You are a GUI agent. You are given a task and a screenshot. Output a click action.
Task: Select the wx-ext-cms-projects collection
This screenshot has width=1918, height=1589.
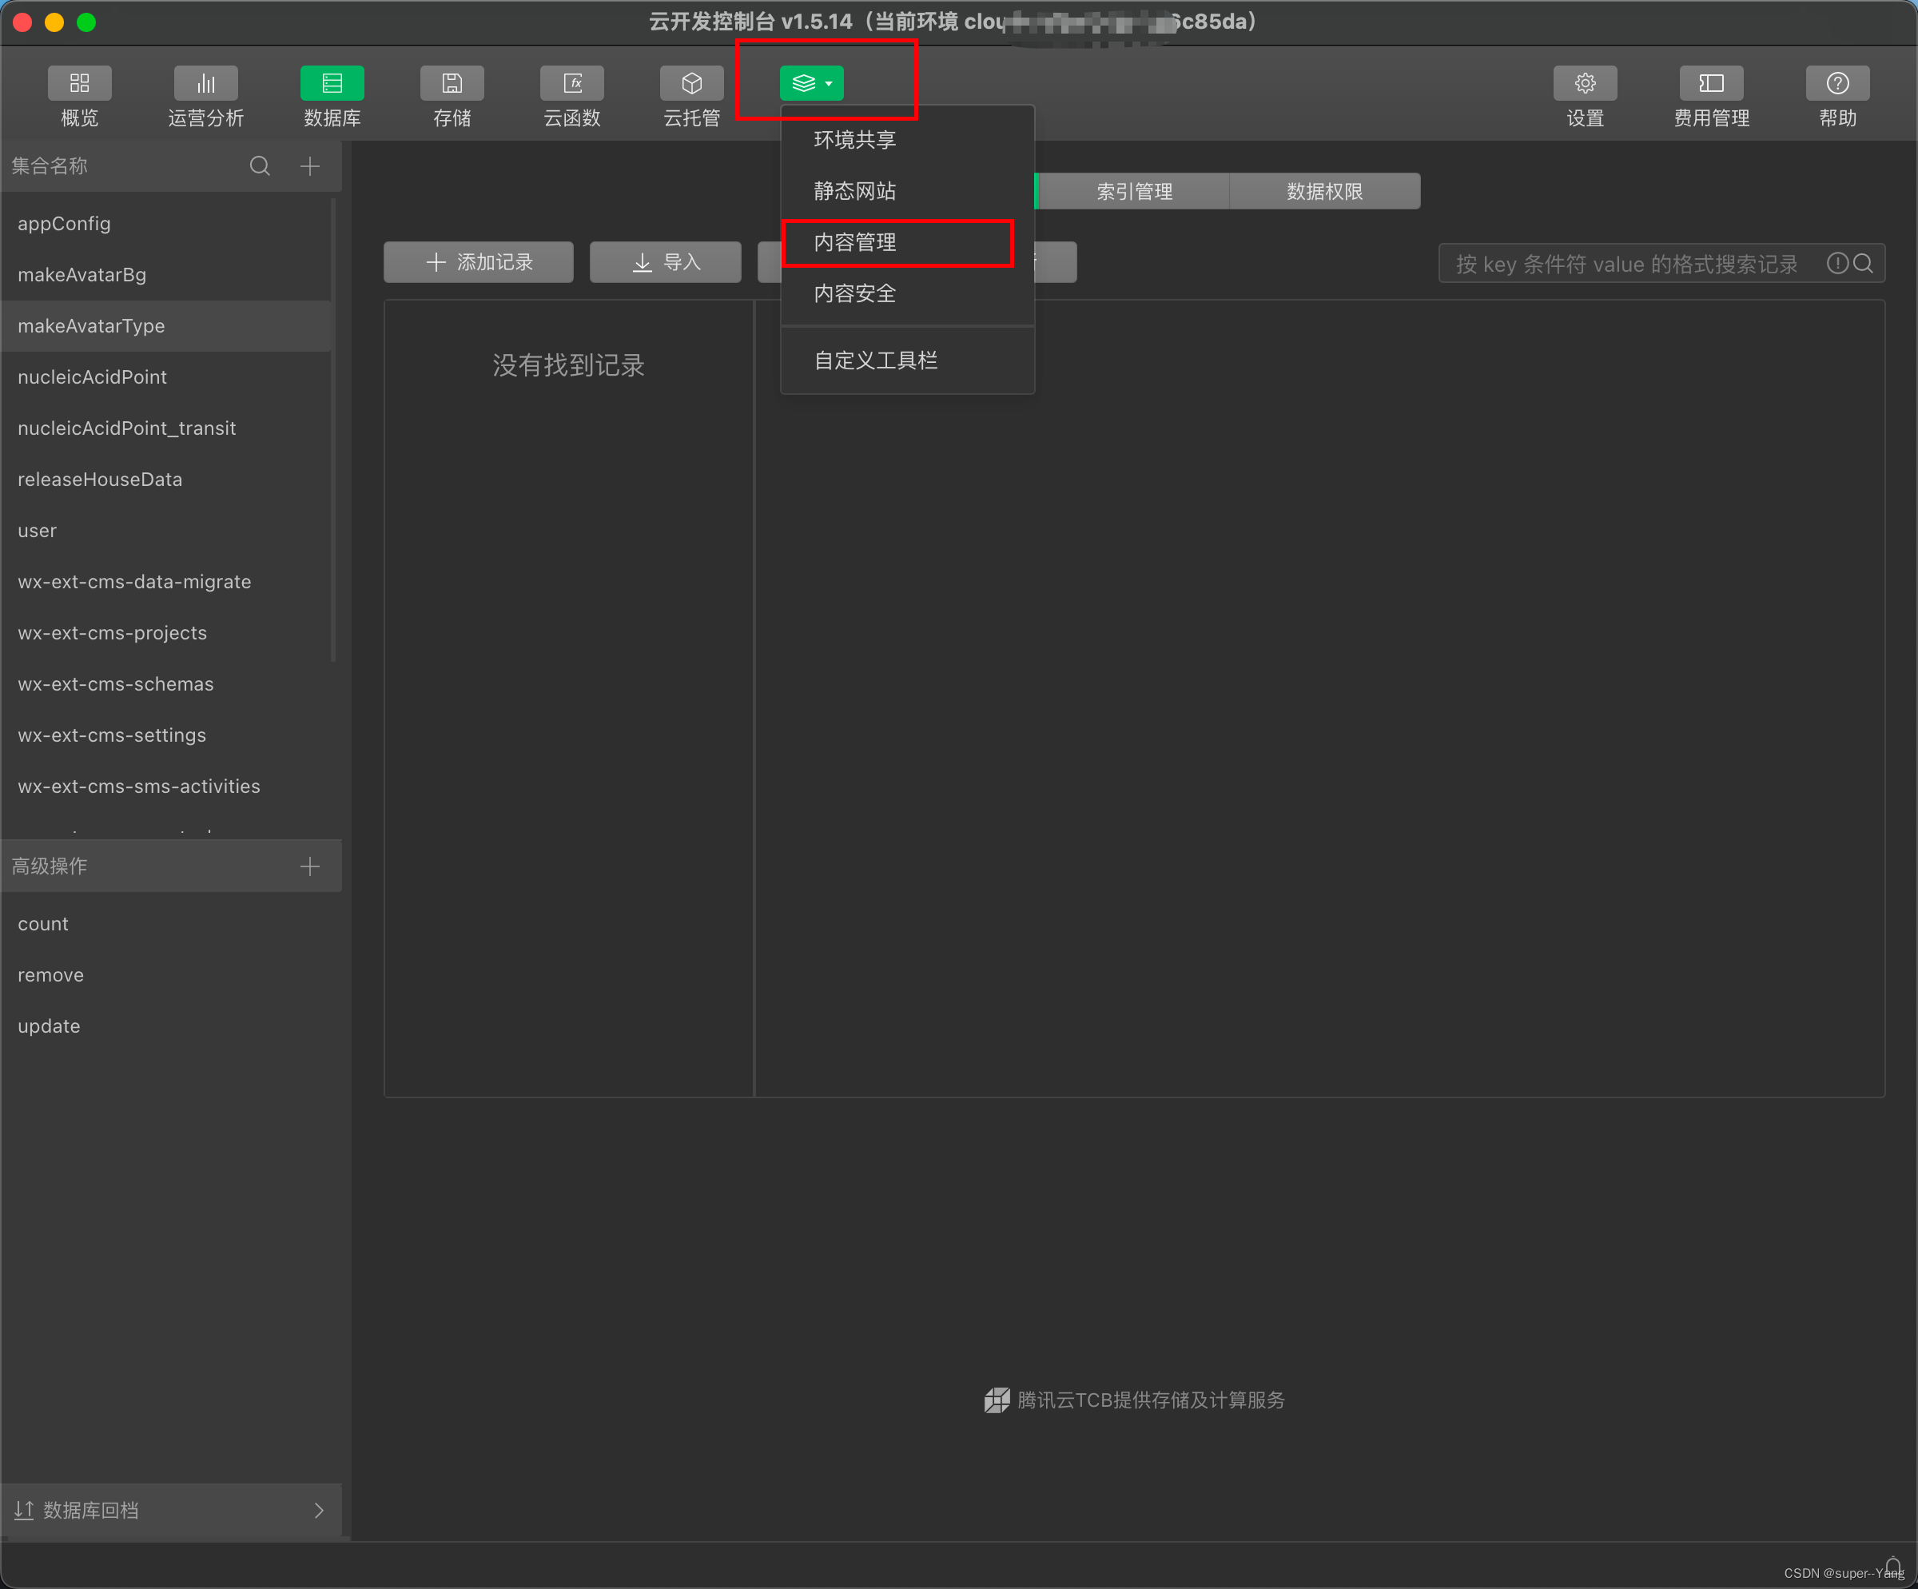(165, 633)
